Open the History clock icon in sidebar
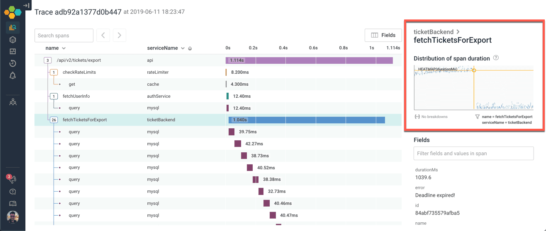The image size is (546, 231). point(12,63)
